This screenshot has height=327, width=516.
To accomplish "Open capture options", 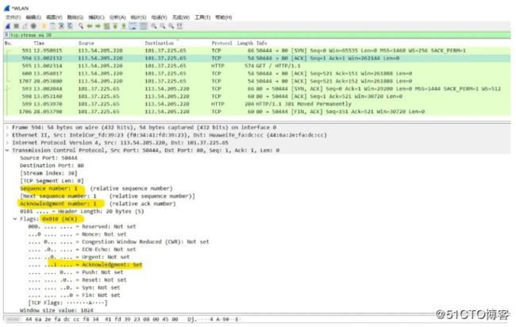I will click(x=33, y=26).
